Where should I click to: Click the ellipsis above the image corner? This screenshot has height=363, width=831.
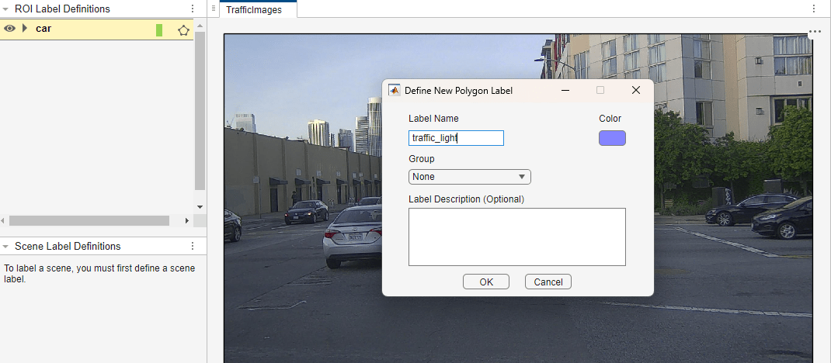click(x=814, y=33)
